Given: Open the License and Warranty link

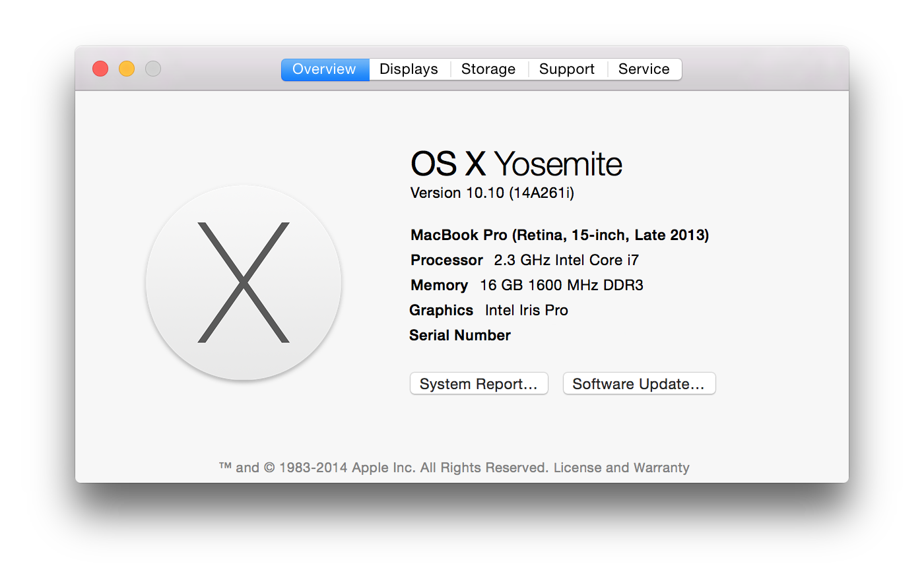Looking at the screenshot, I should [x=622, y=468].
